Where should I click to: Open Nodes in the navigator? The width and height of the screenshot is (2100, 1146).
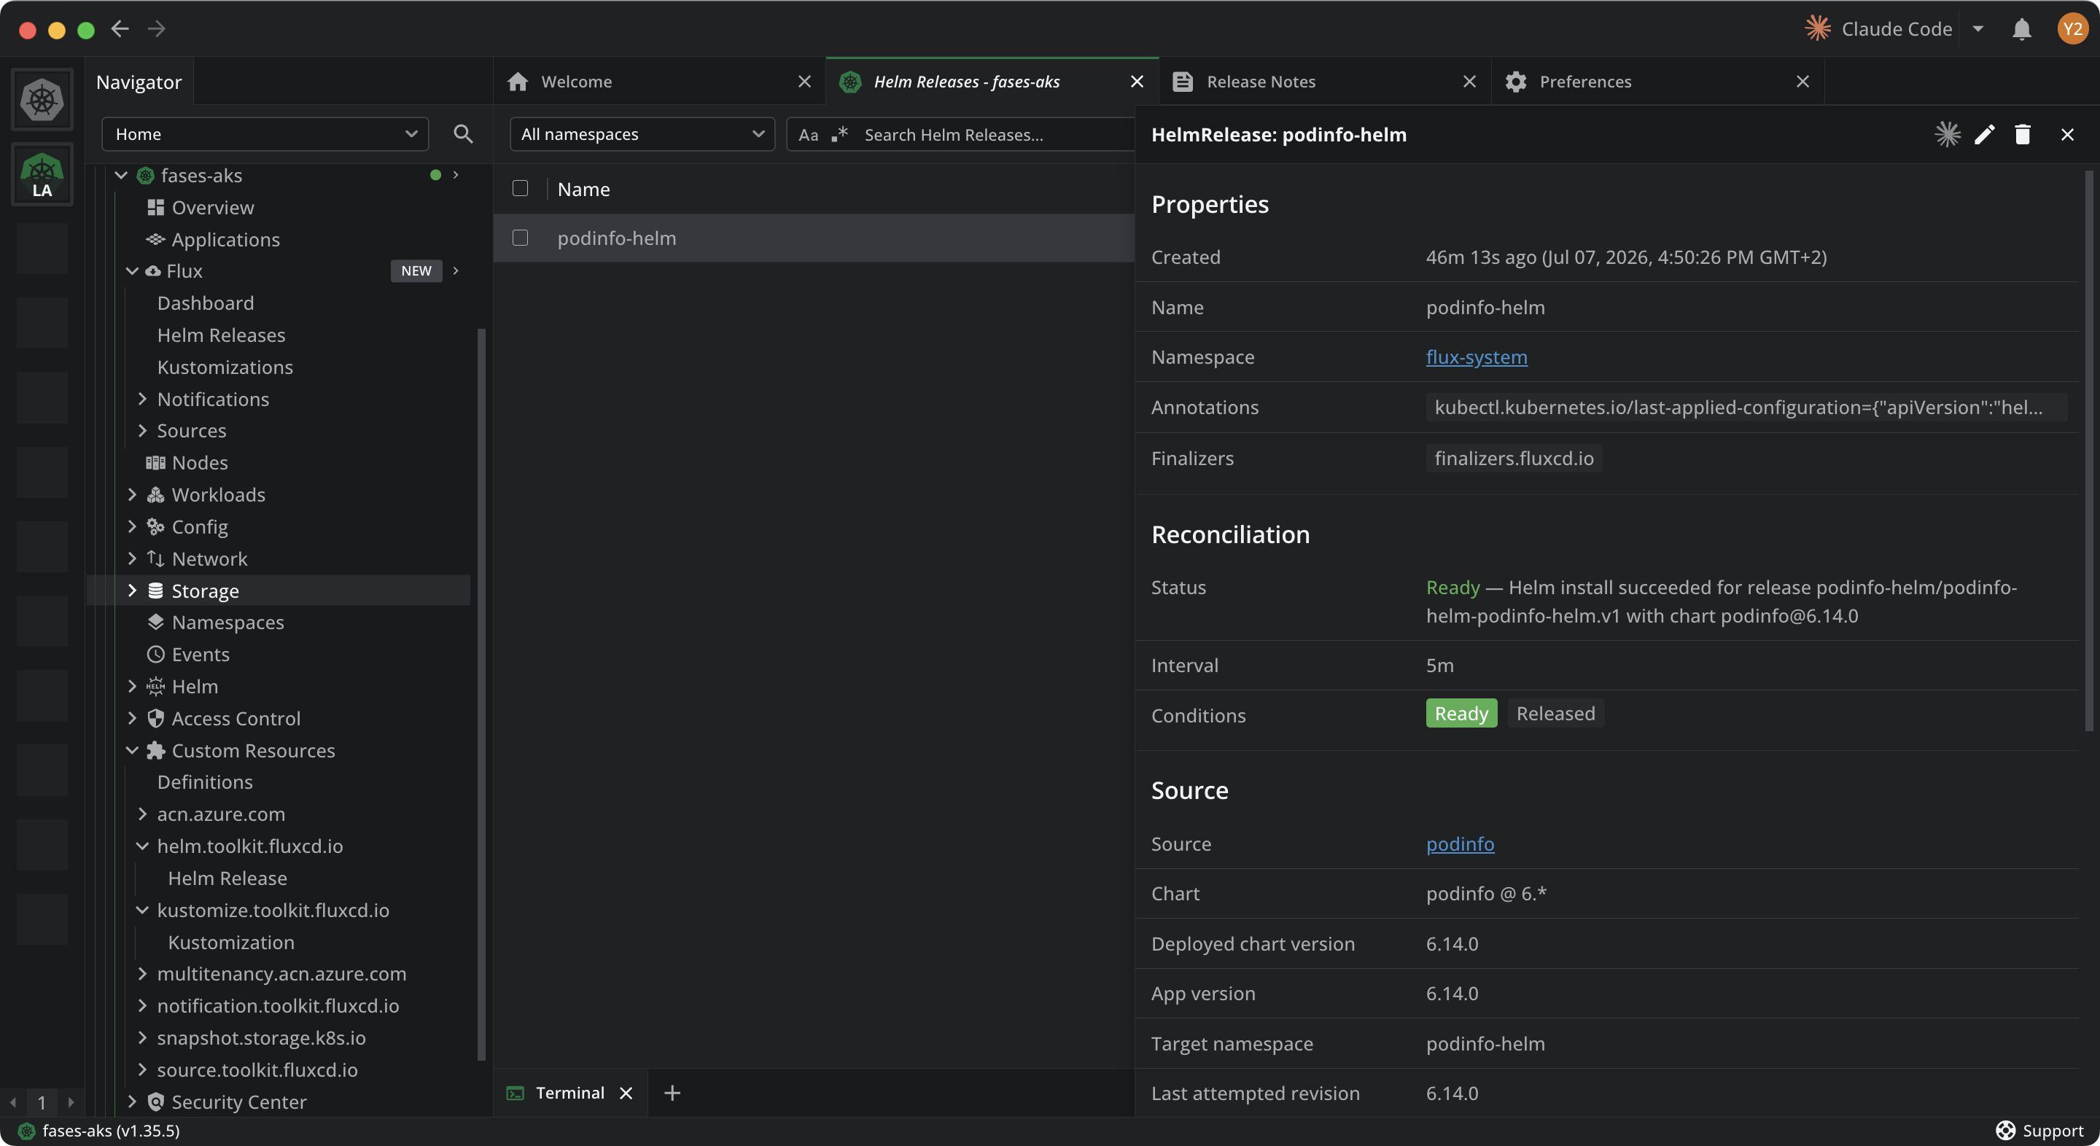tap(200, 463)
